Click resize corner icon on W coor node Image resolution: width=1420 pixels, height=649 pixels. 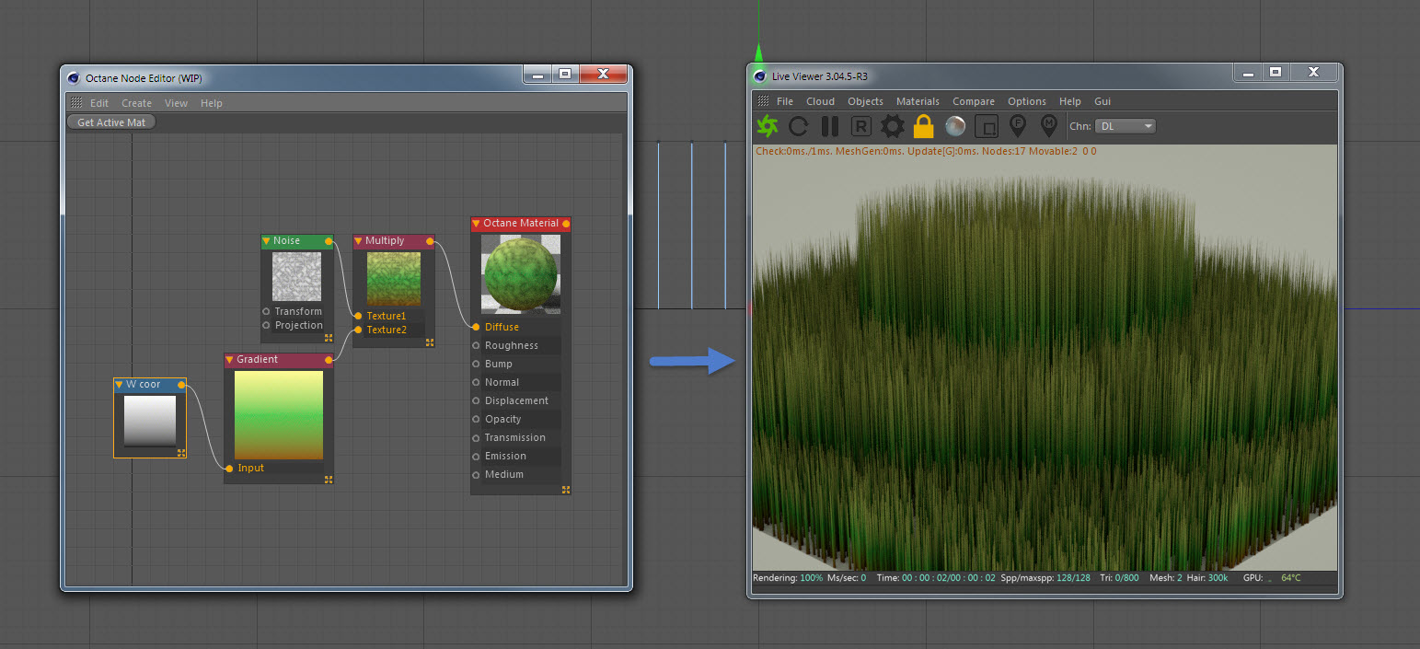(x=181, y=453)
